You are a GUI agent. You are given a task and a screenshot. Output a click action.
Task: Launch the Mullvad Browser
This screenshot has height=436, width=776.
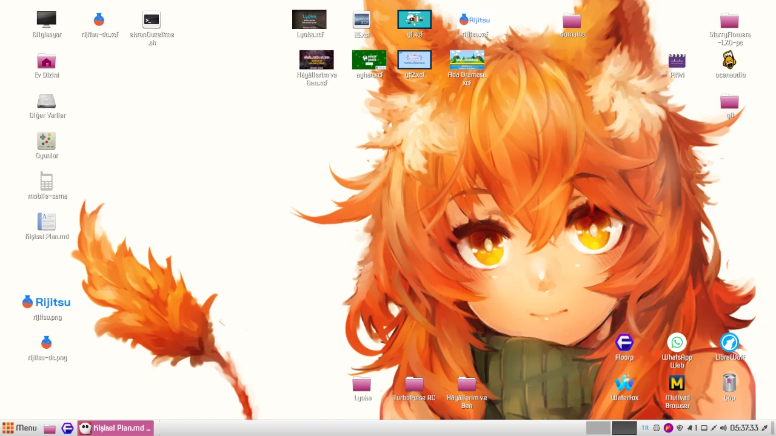tap(677, 383)
